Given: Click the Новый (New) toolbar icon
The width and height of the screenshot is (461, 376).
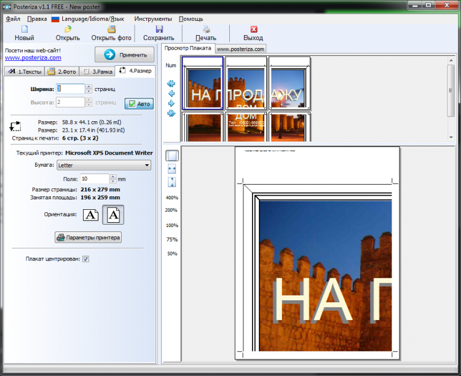Looking at the screenshot, I should coord(25,29).
